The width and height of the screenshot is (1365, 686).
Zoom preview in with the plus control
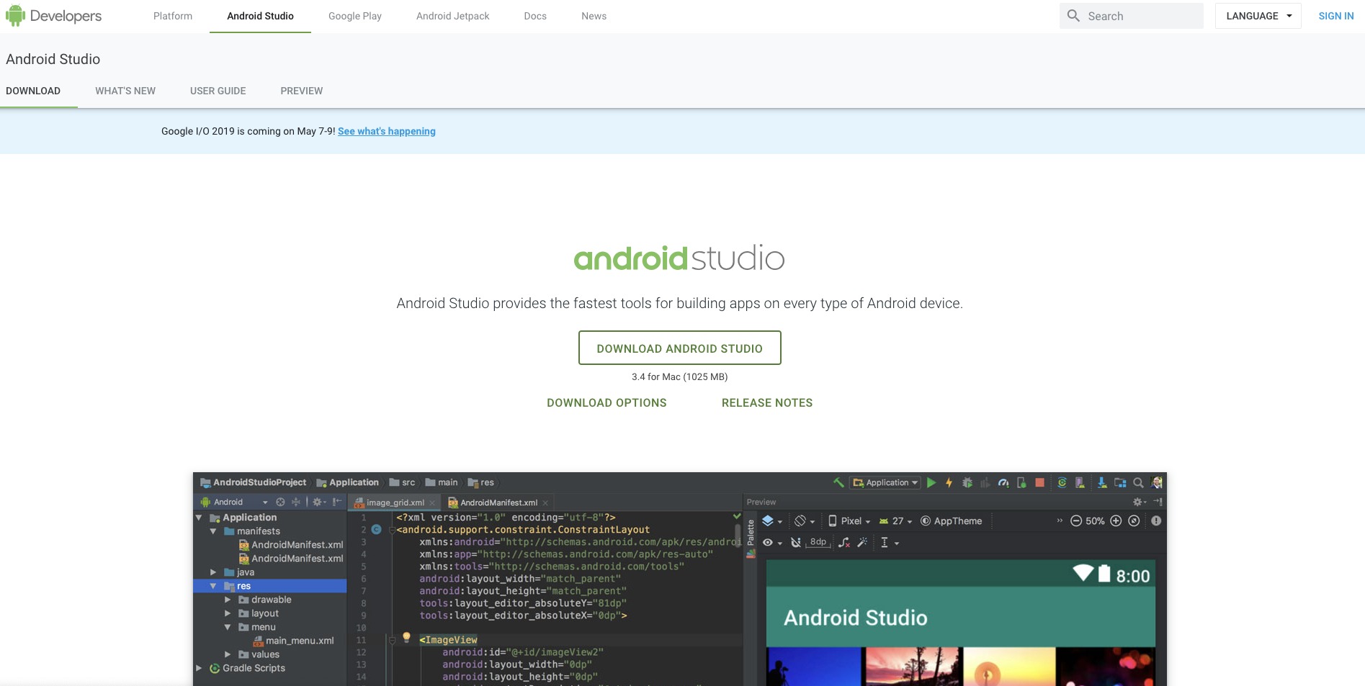[1115, 520]
